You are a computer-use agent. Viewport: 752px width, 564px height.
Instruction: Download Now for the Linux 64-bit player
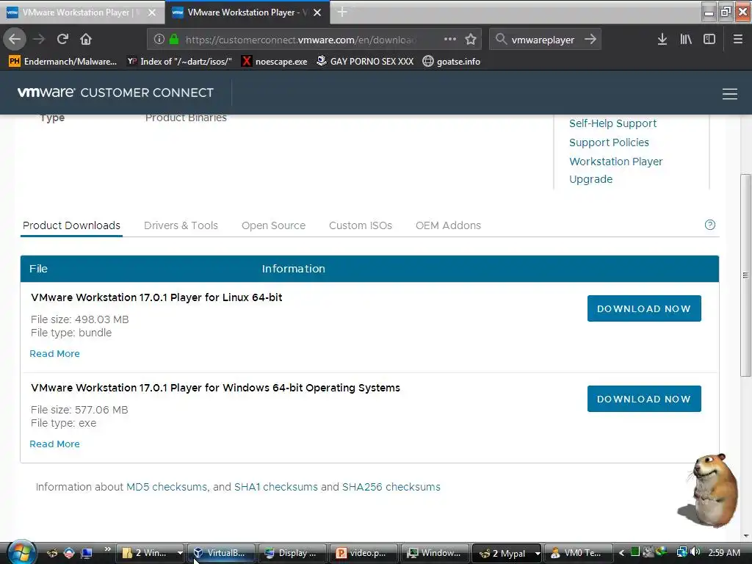click(x=643, y=308)
